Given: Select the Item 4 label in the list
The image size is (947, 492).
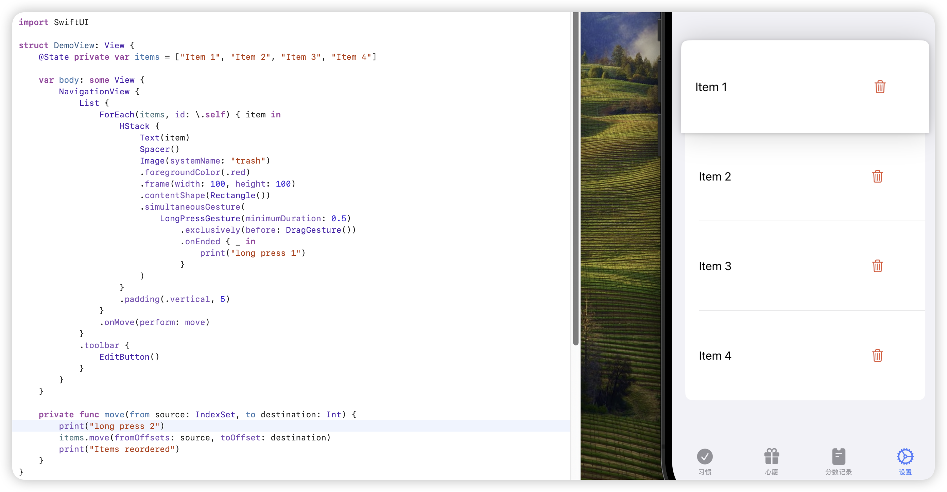Looking at the screenshot, I should 714,356.
